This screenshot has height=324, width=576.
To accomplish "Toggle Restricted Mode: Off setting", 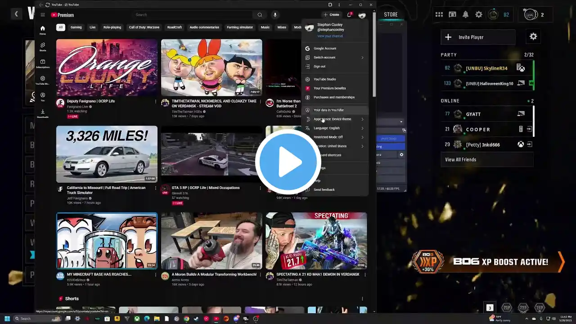I will (x=335, y=137).
